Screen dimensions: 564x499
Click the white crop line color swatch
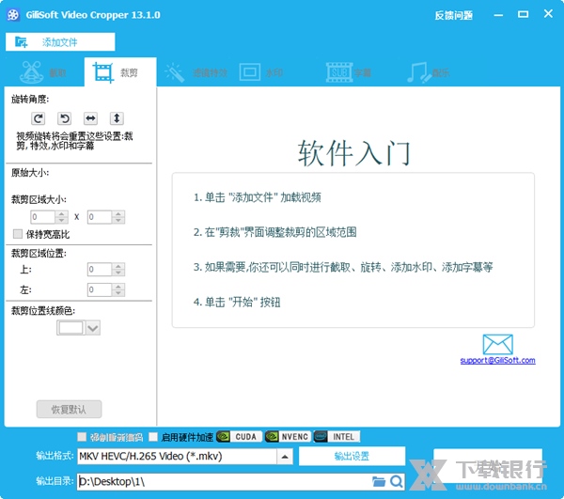pos(70,328)
